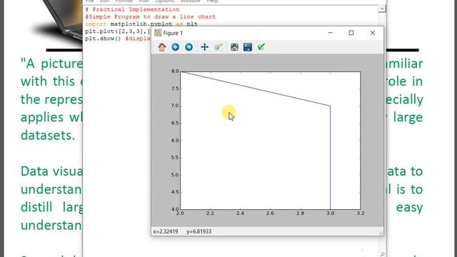The height and width of the screenshot is (257, 457).
Task: Click the '# Practical Implementation' comment line
Action: (x=132, y=9)
